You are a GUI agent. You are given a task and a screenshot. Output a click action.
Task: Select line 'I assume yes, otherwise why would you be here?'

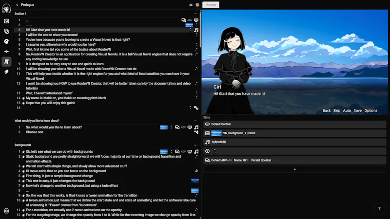(60, 44)
